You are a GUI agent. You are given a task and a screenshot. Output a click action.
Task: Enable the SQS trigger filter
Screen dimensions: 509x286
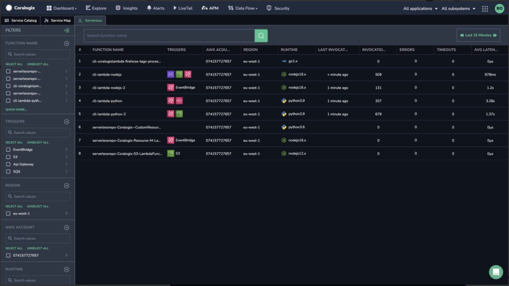(8, 172)
